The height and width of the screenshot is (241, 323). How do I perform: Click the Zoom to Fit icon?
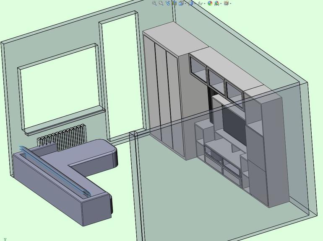point(154,3)
